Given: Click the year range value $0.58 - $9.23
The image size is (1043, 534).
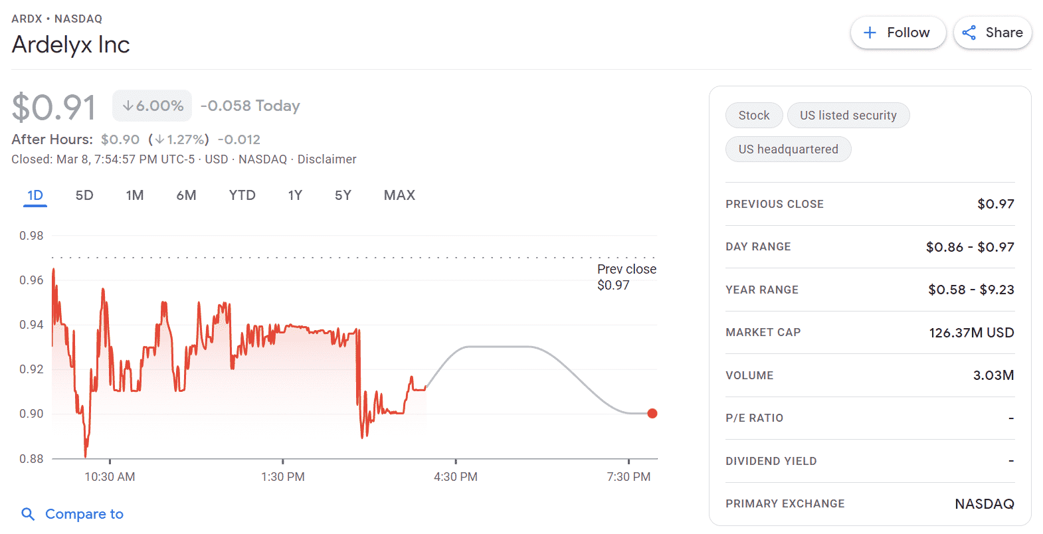Looking at the screenshot, I should (971, 290).
